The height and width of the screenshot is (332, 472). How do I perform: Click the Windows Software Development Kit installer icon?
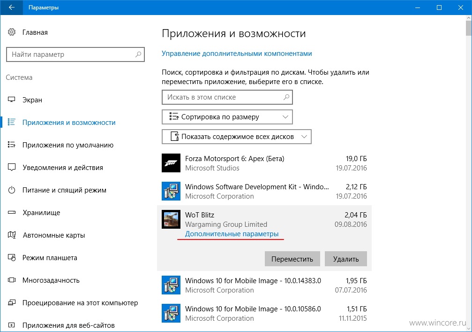pos(171,191)
